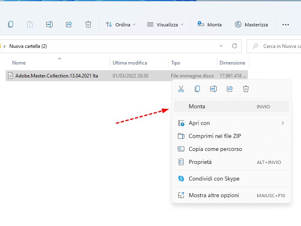
Task: Click the Copia come percorso path icon
Action: point(181,149)
